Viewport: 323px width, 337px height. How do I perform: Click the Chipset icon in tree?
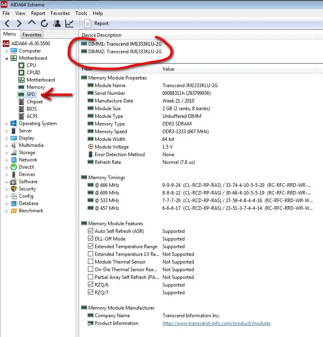point(21,102)
